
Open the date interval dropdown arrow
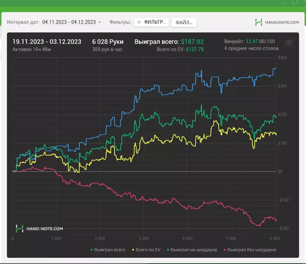pos(100,22)
